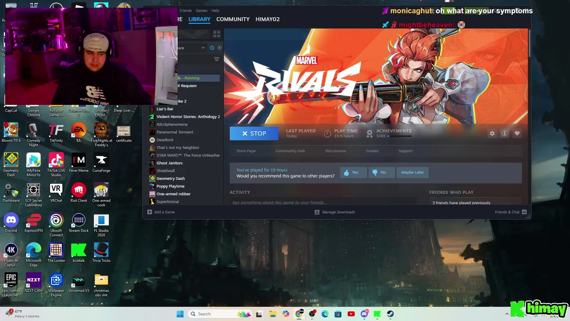Screen dimensions: 570x321
Task: Click the Discord desktop icon
Action: tap(11, 223)
